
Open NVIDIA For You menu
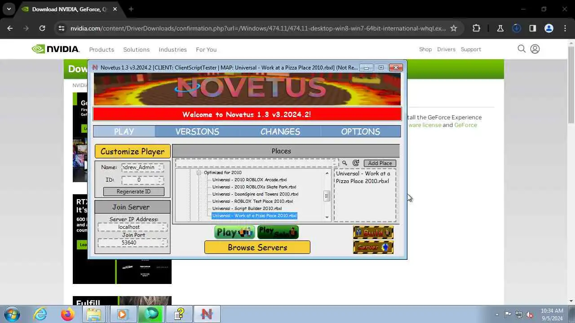(x=206, y=49)
